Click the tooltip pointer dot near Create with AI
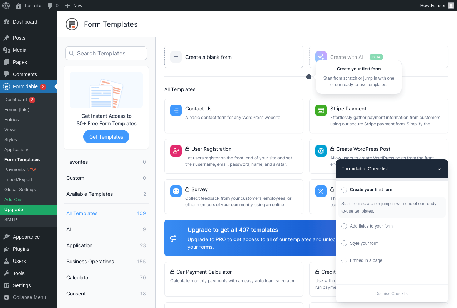 (309, 77)
